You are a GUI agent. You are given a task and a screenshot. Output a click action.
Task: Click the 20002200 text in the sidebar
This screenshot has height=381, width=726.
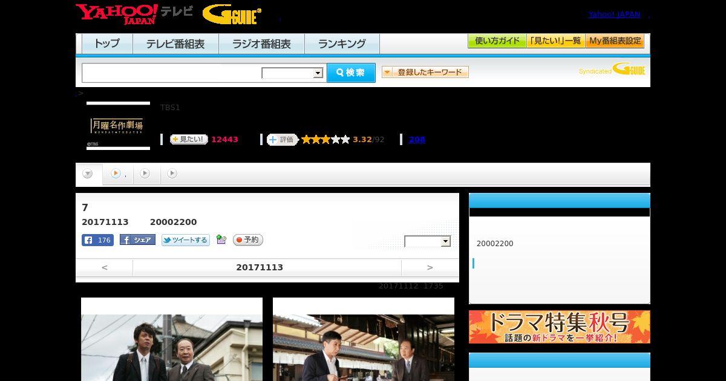tap(495, 244)
